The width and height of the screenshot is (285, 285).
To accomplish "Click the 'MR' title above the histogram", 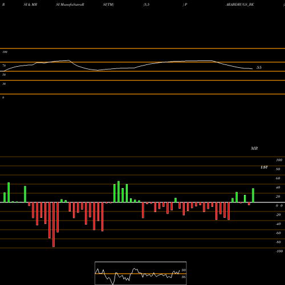I will [x=254, y=148].
